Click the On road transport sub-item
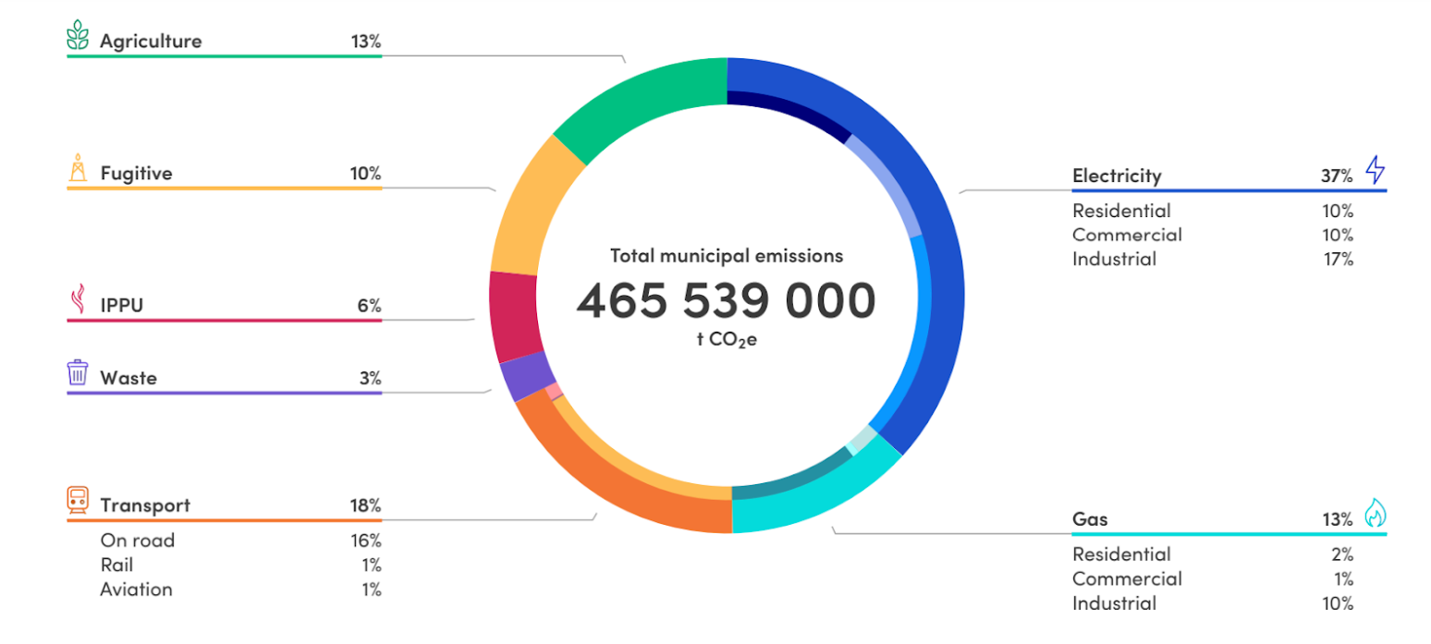This screenshot has height=644, width=1431. [137, 541]
